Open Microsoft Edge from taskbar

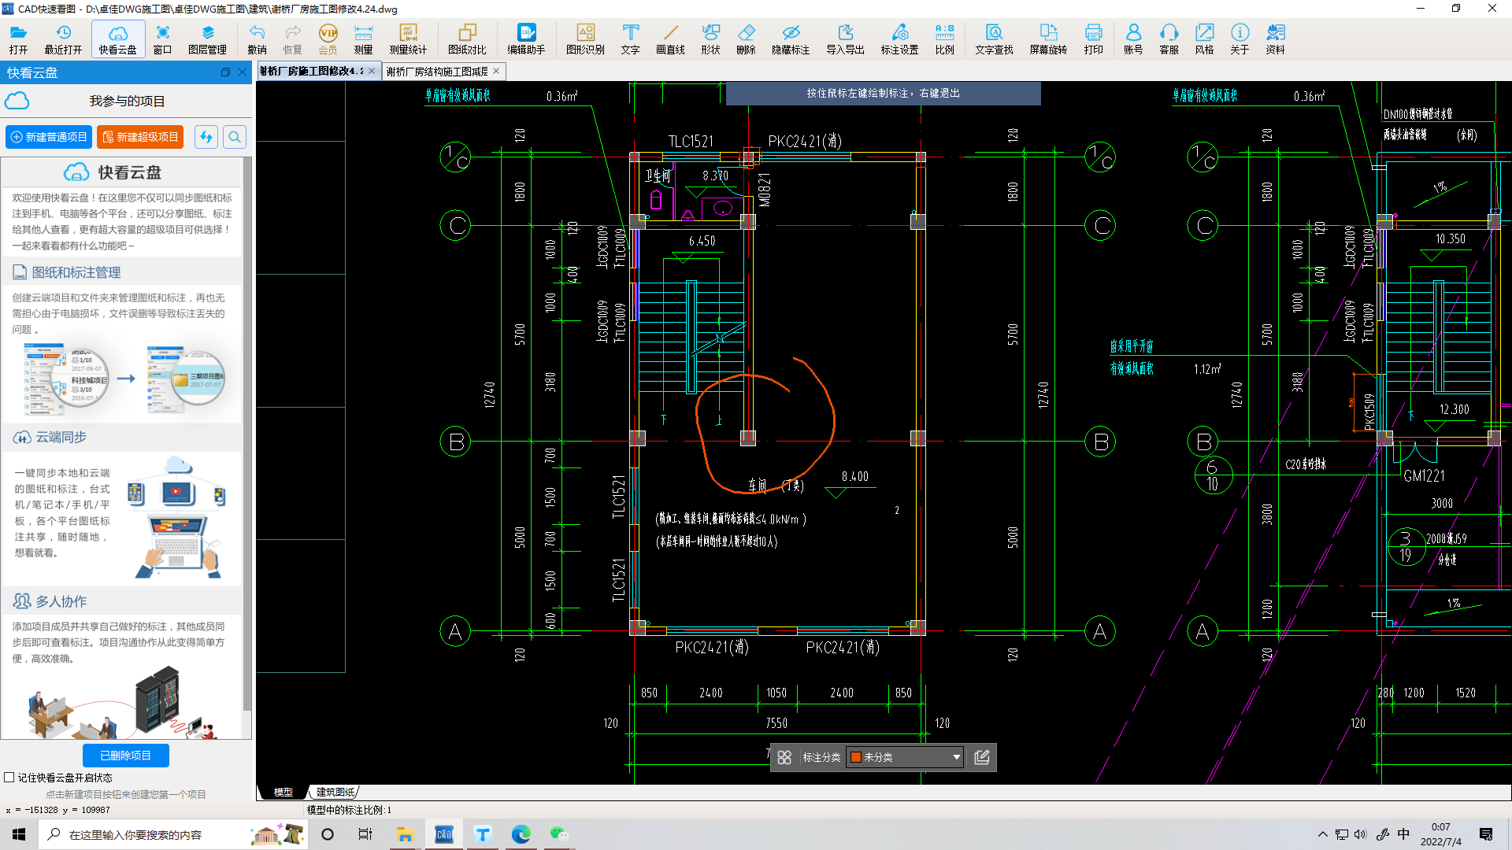521,834
